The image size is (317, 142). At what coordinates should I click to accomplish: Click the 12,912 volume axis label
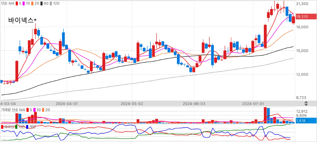tap(302, 111)
